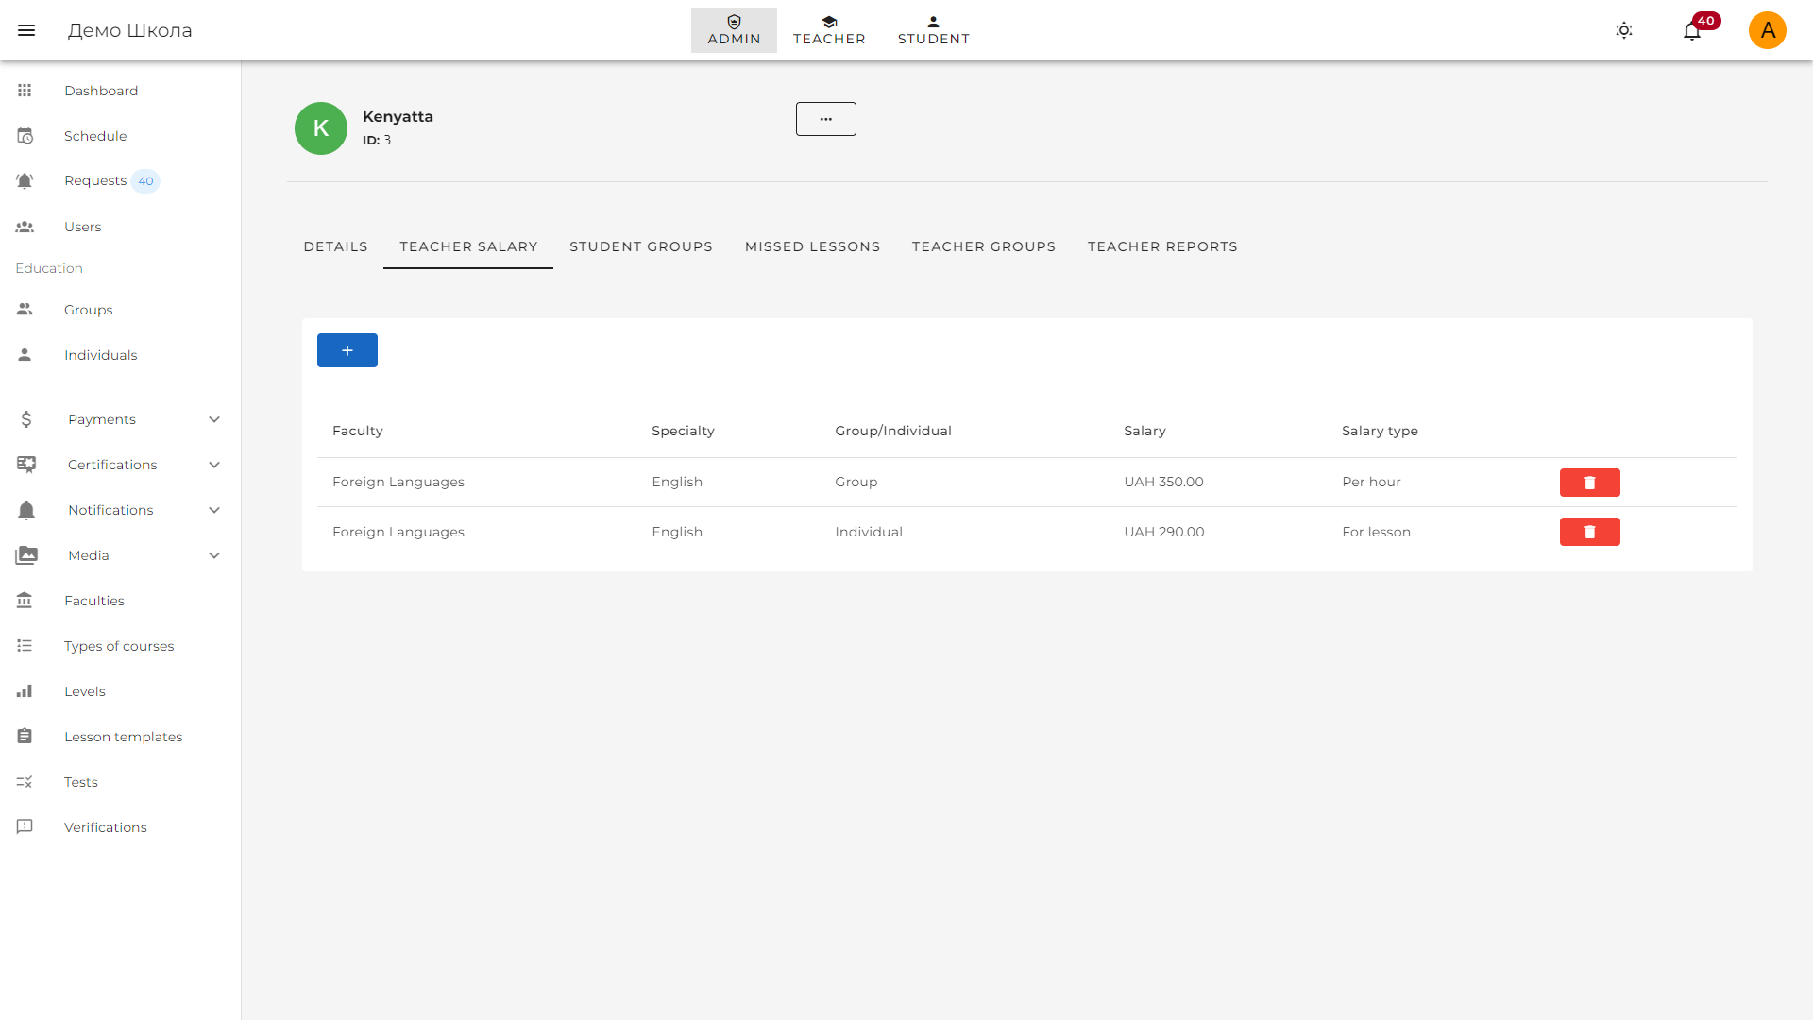The height and width of the screenshot is (1020, 1813).
Task: Open the hamburger navigation menu
Action: coord(26,30)
